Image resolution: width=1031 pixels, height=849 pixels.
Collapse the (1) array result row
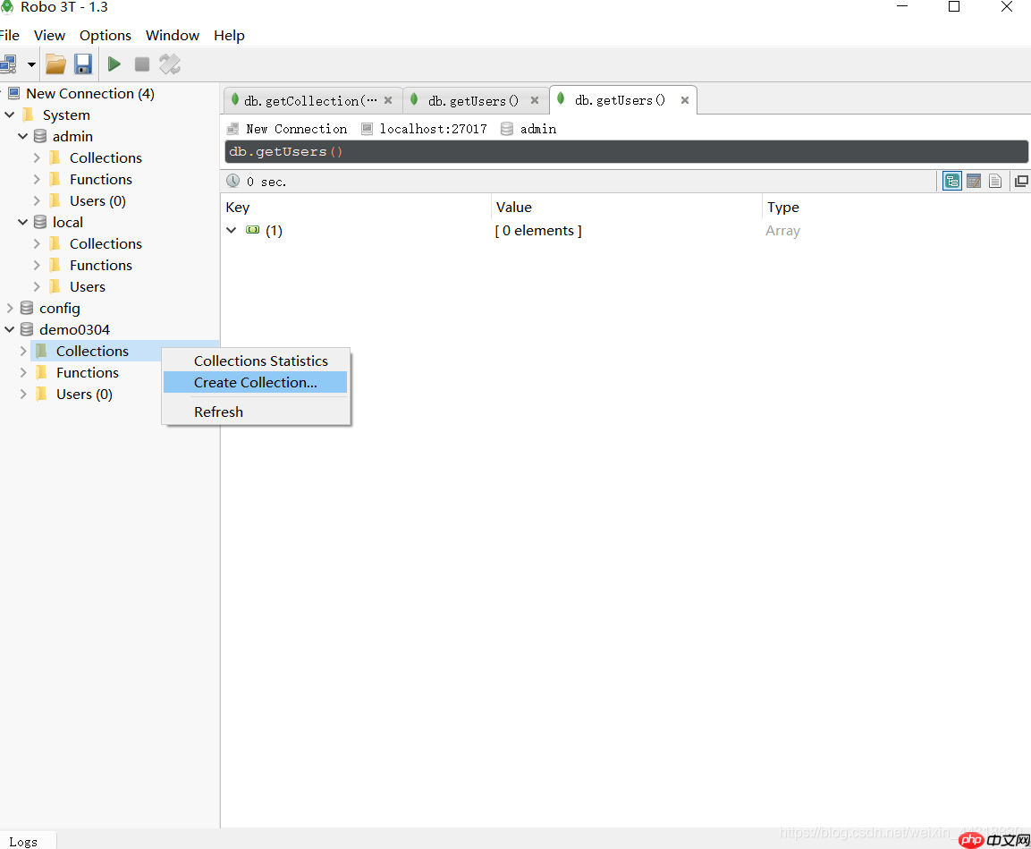coord(232,231)
